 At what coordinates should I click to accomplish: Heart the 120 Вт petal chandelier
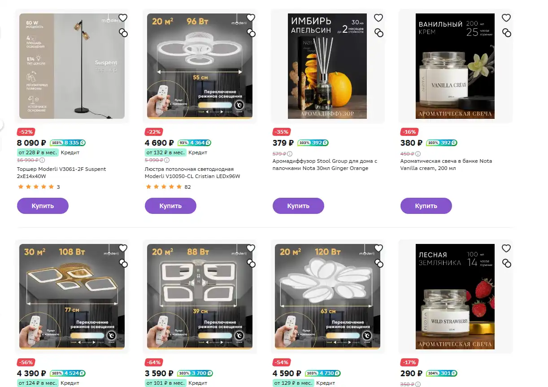point(378,248)
